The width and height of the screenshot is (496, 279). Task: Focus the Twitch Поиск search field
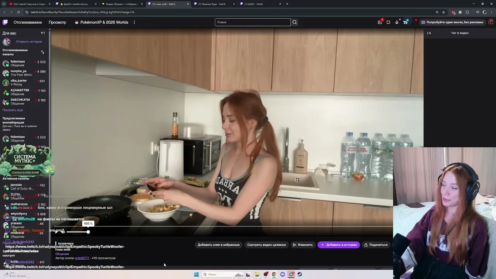pos(253,22)
